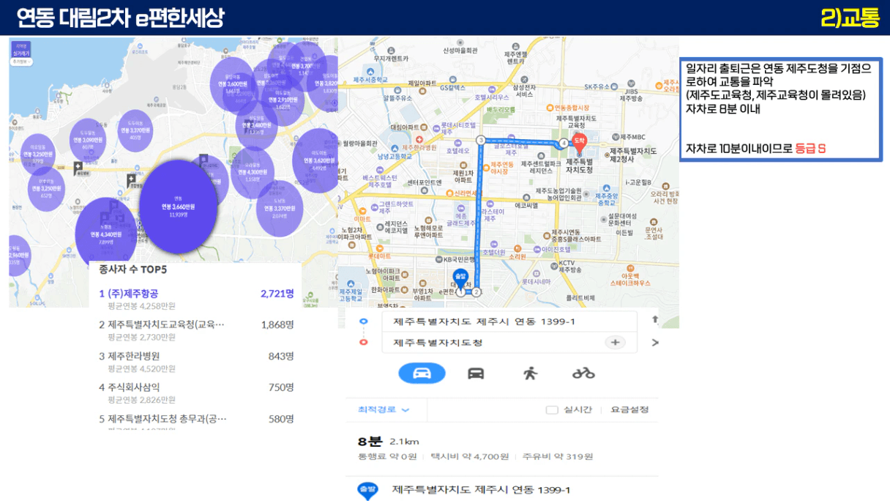
Task: Click the 1,868명 employee count
Action: tap(277, 325)
